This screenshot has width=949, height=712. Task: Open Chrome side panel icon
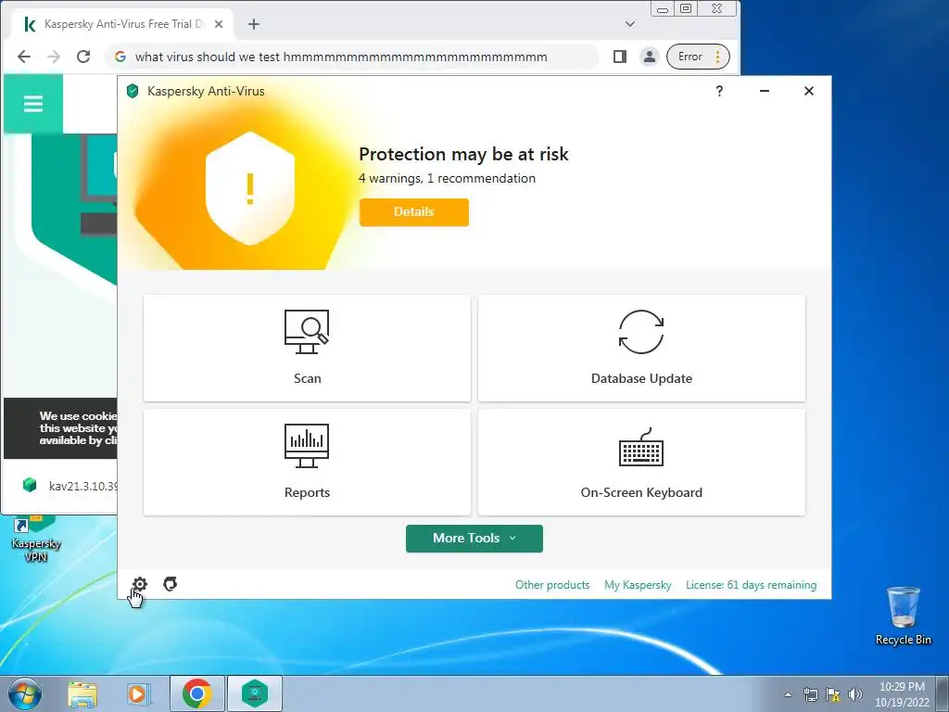click(x=620, y=57)
